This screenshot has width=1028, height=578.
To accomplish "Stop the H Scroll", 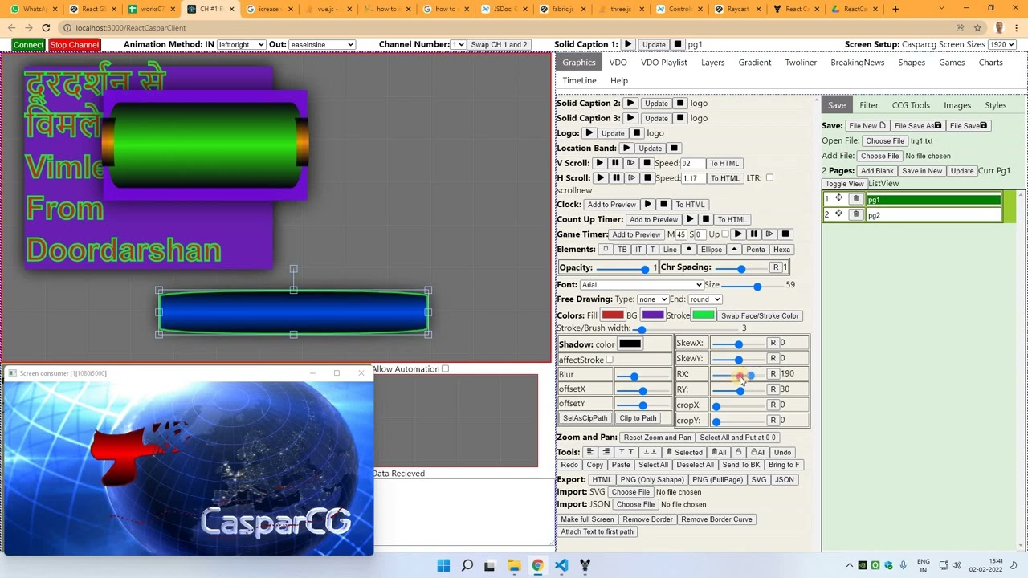I will pyautogui.click(x=647, y=177).
